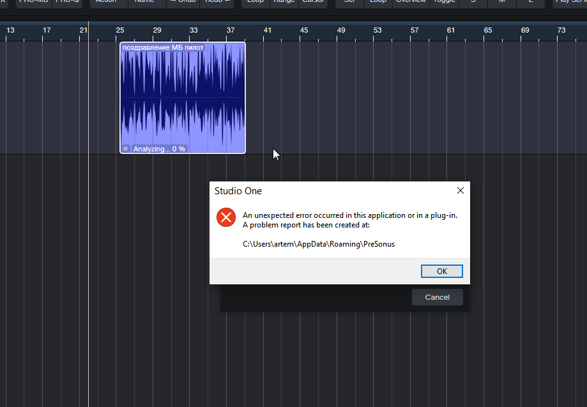Select the audio clip waveform on the track
Viewport: 587px width, 407px height.
[x=183, y=98]
